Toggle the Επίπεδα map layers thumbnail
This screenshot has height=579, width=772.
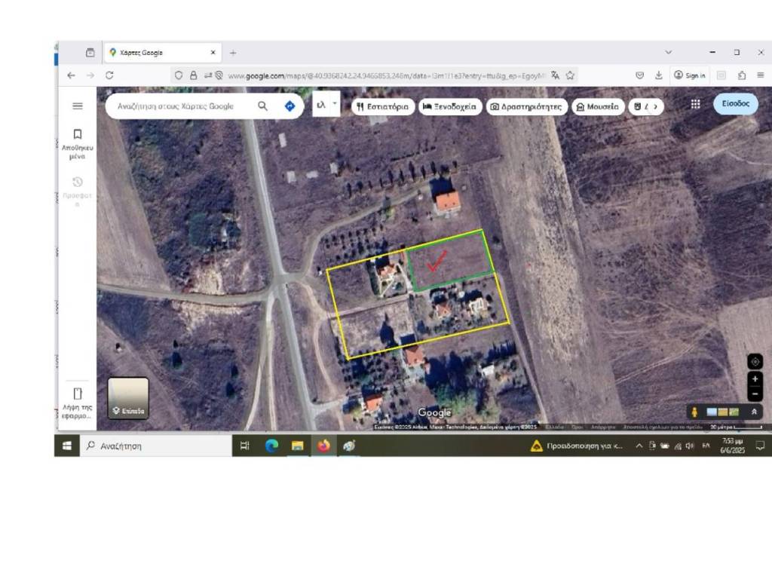click(128, 398)
